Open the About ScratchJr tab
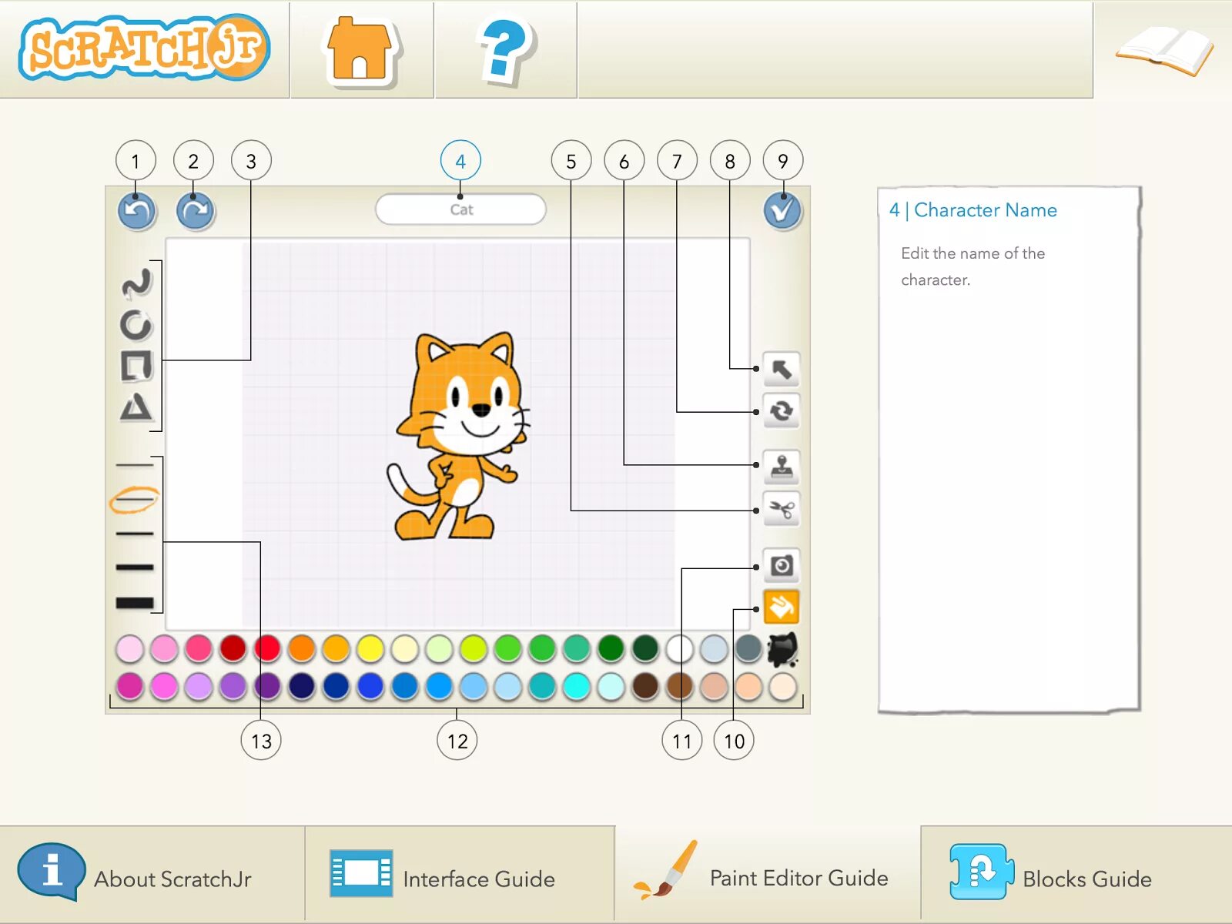Image resolution: width=1232 pixels, height=924 pixels. [x=152, y=873]
